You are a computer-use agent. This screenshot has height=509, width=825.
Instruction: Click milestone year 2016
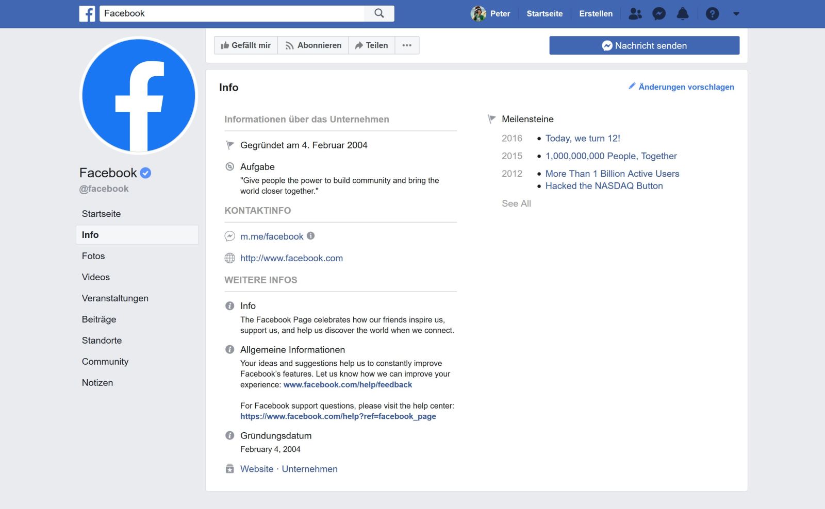click(512, 138)
